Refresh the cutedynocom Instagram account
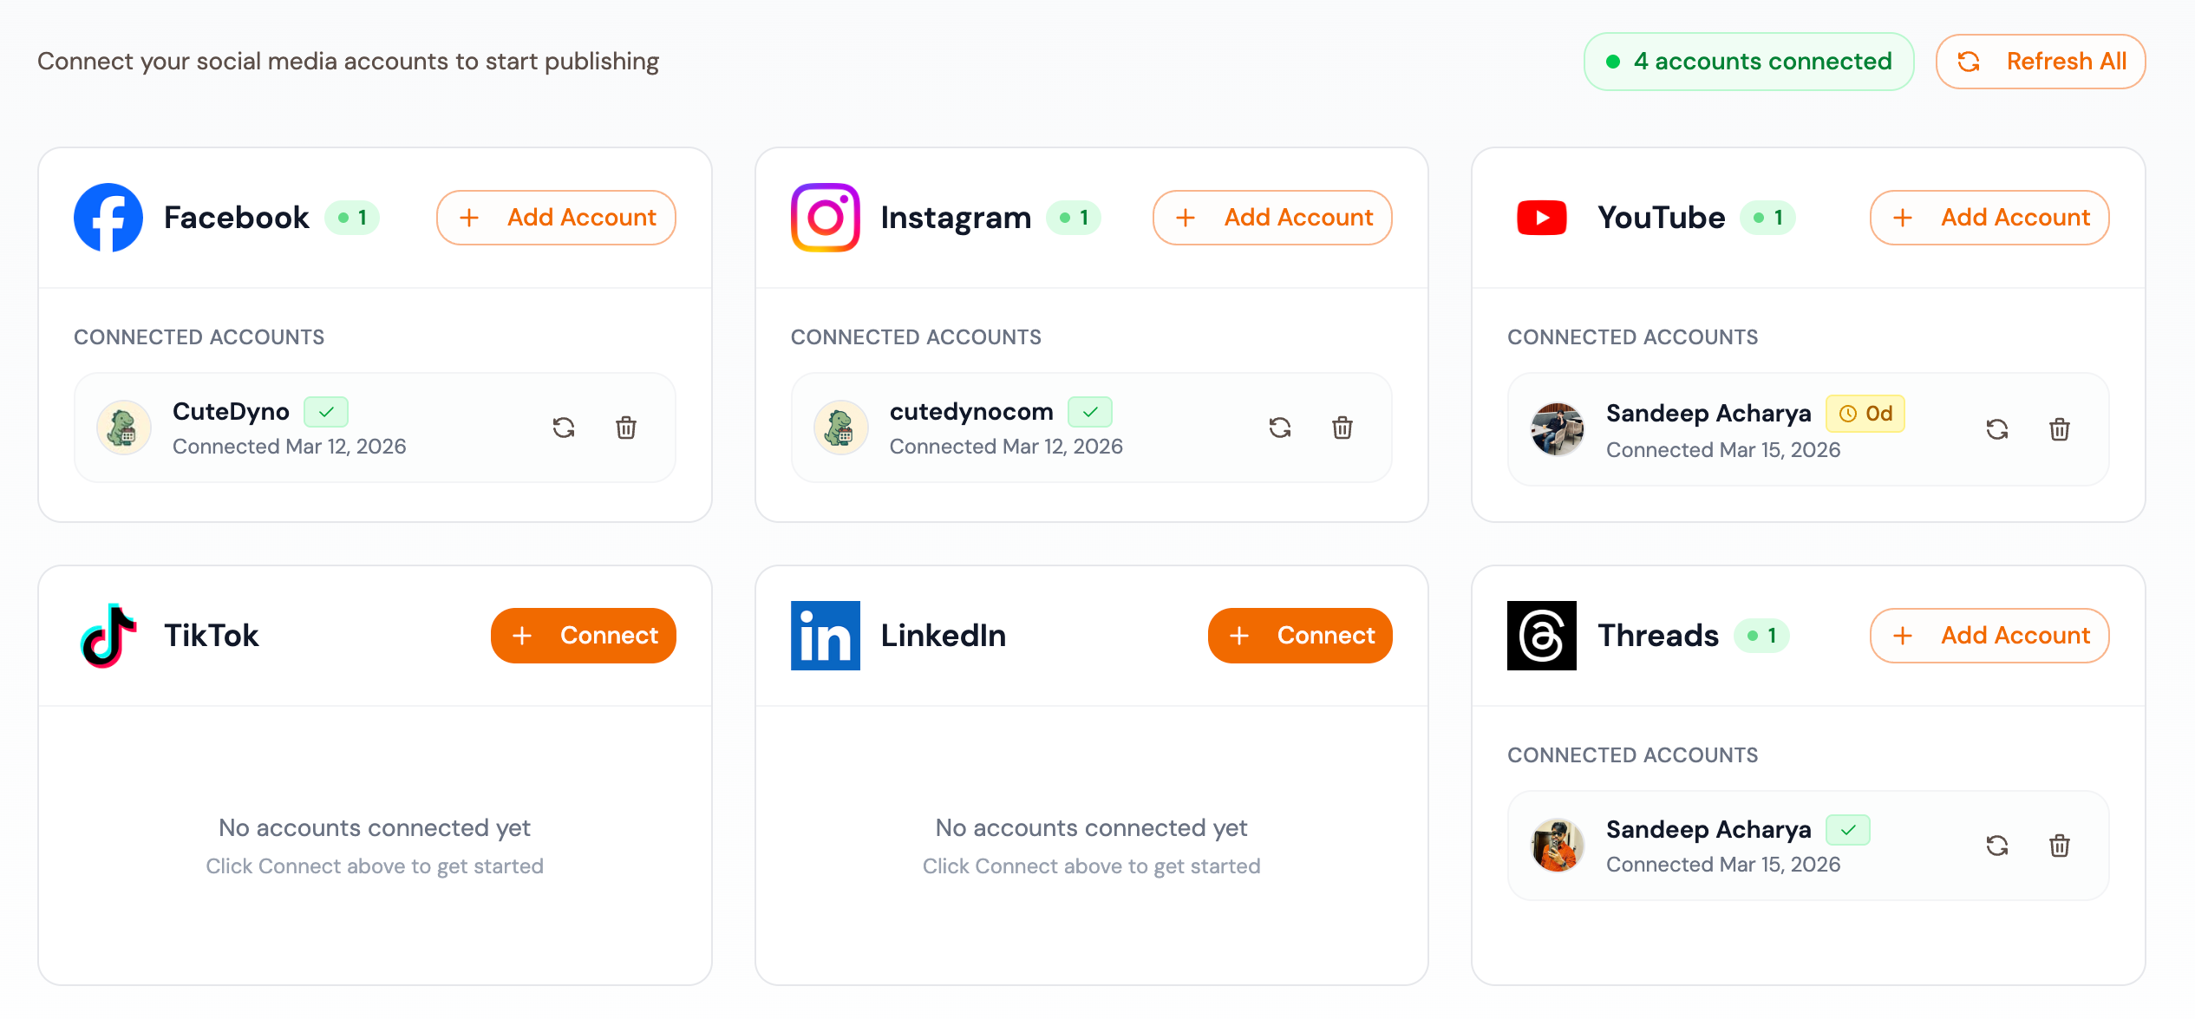 tap(1281, 428)
